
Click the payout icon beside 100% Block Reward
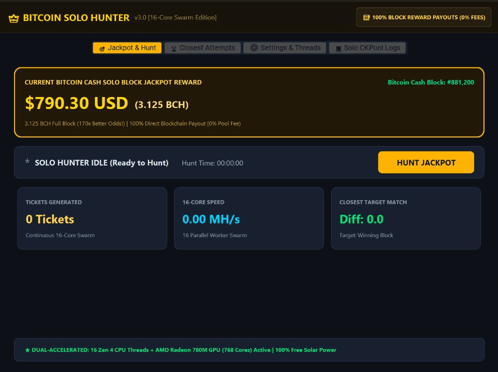click(x=366, y=17)
